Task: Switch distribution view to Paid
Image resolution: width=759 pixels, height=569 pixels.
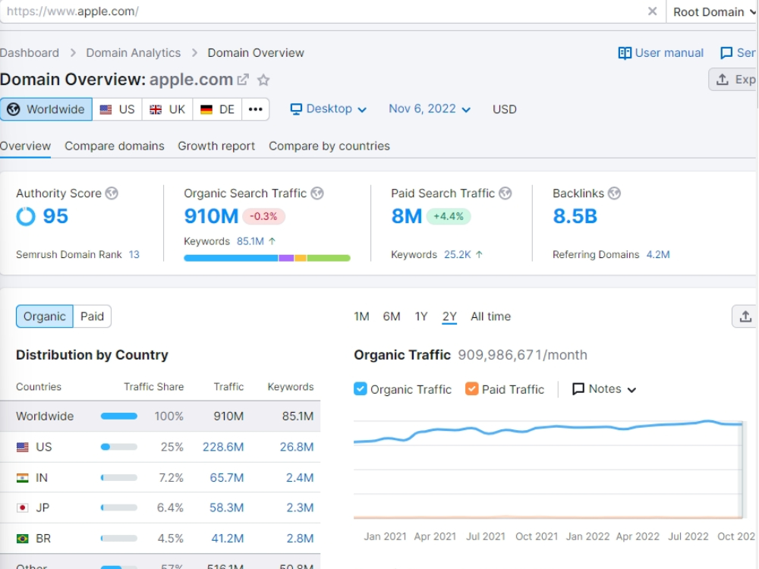Action: (x=92, y=316)
